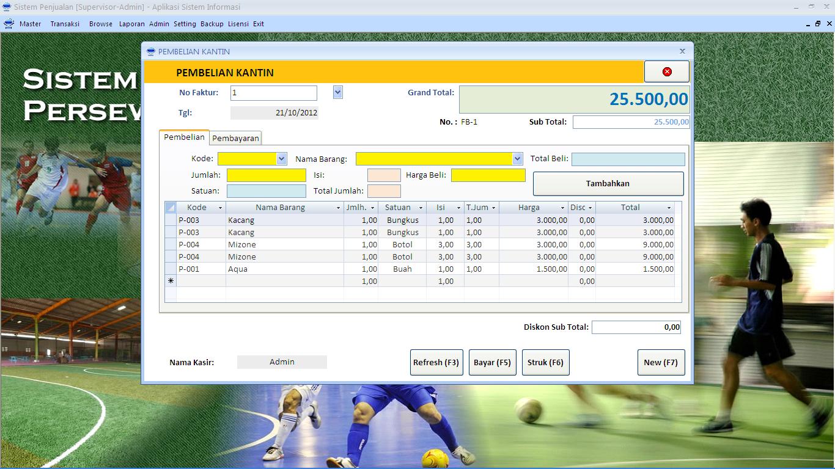Open the Isi column filter arrow
This screenshot has height=469, width=835.
[x=458, y=208]
